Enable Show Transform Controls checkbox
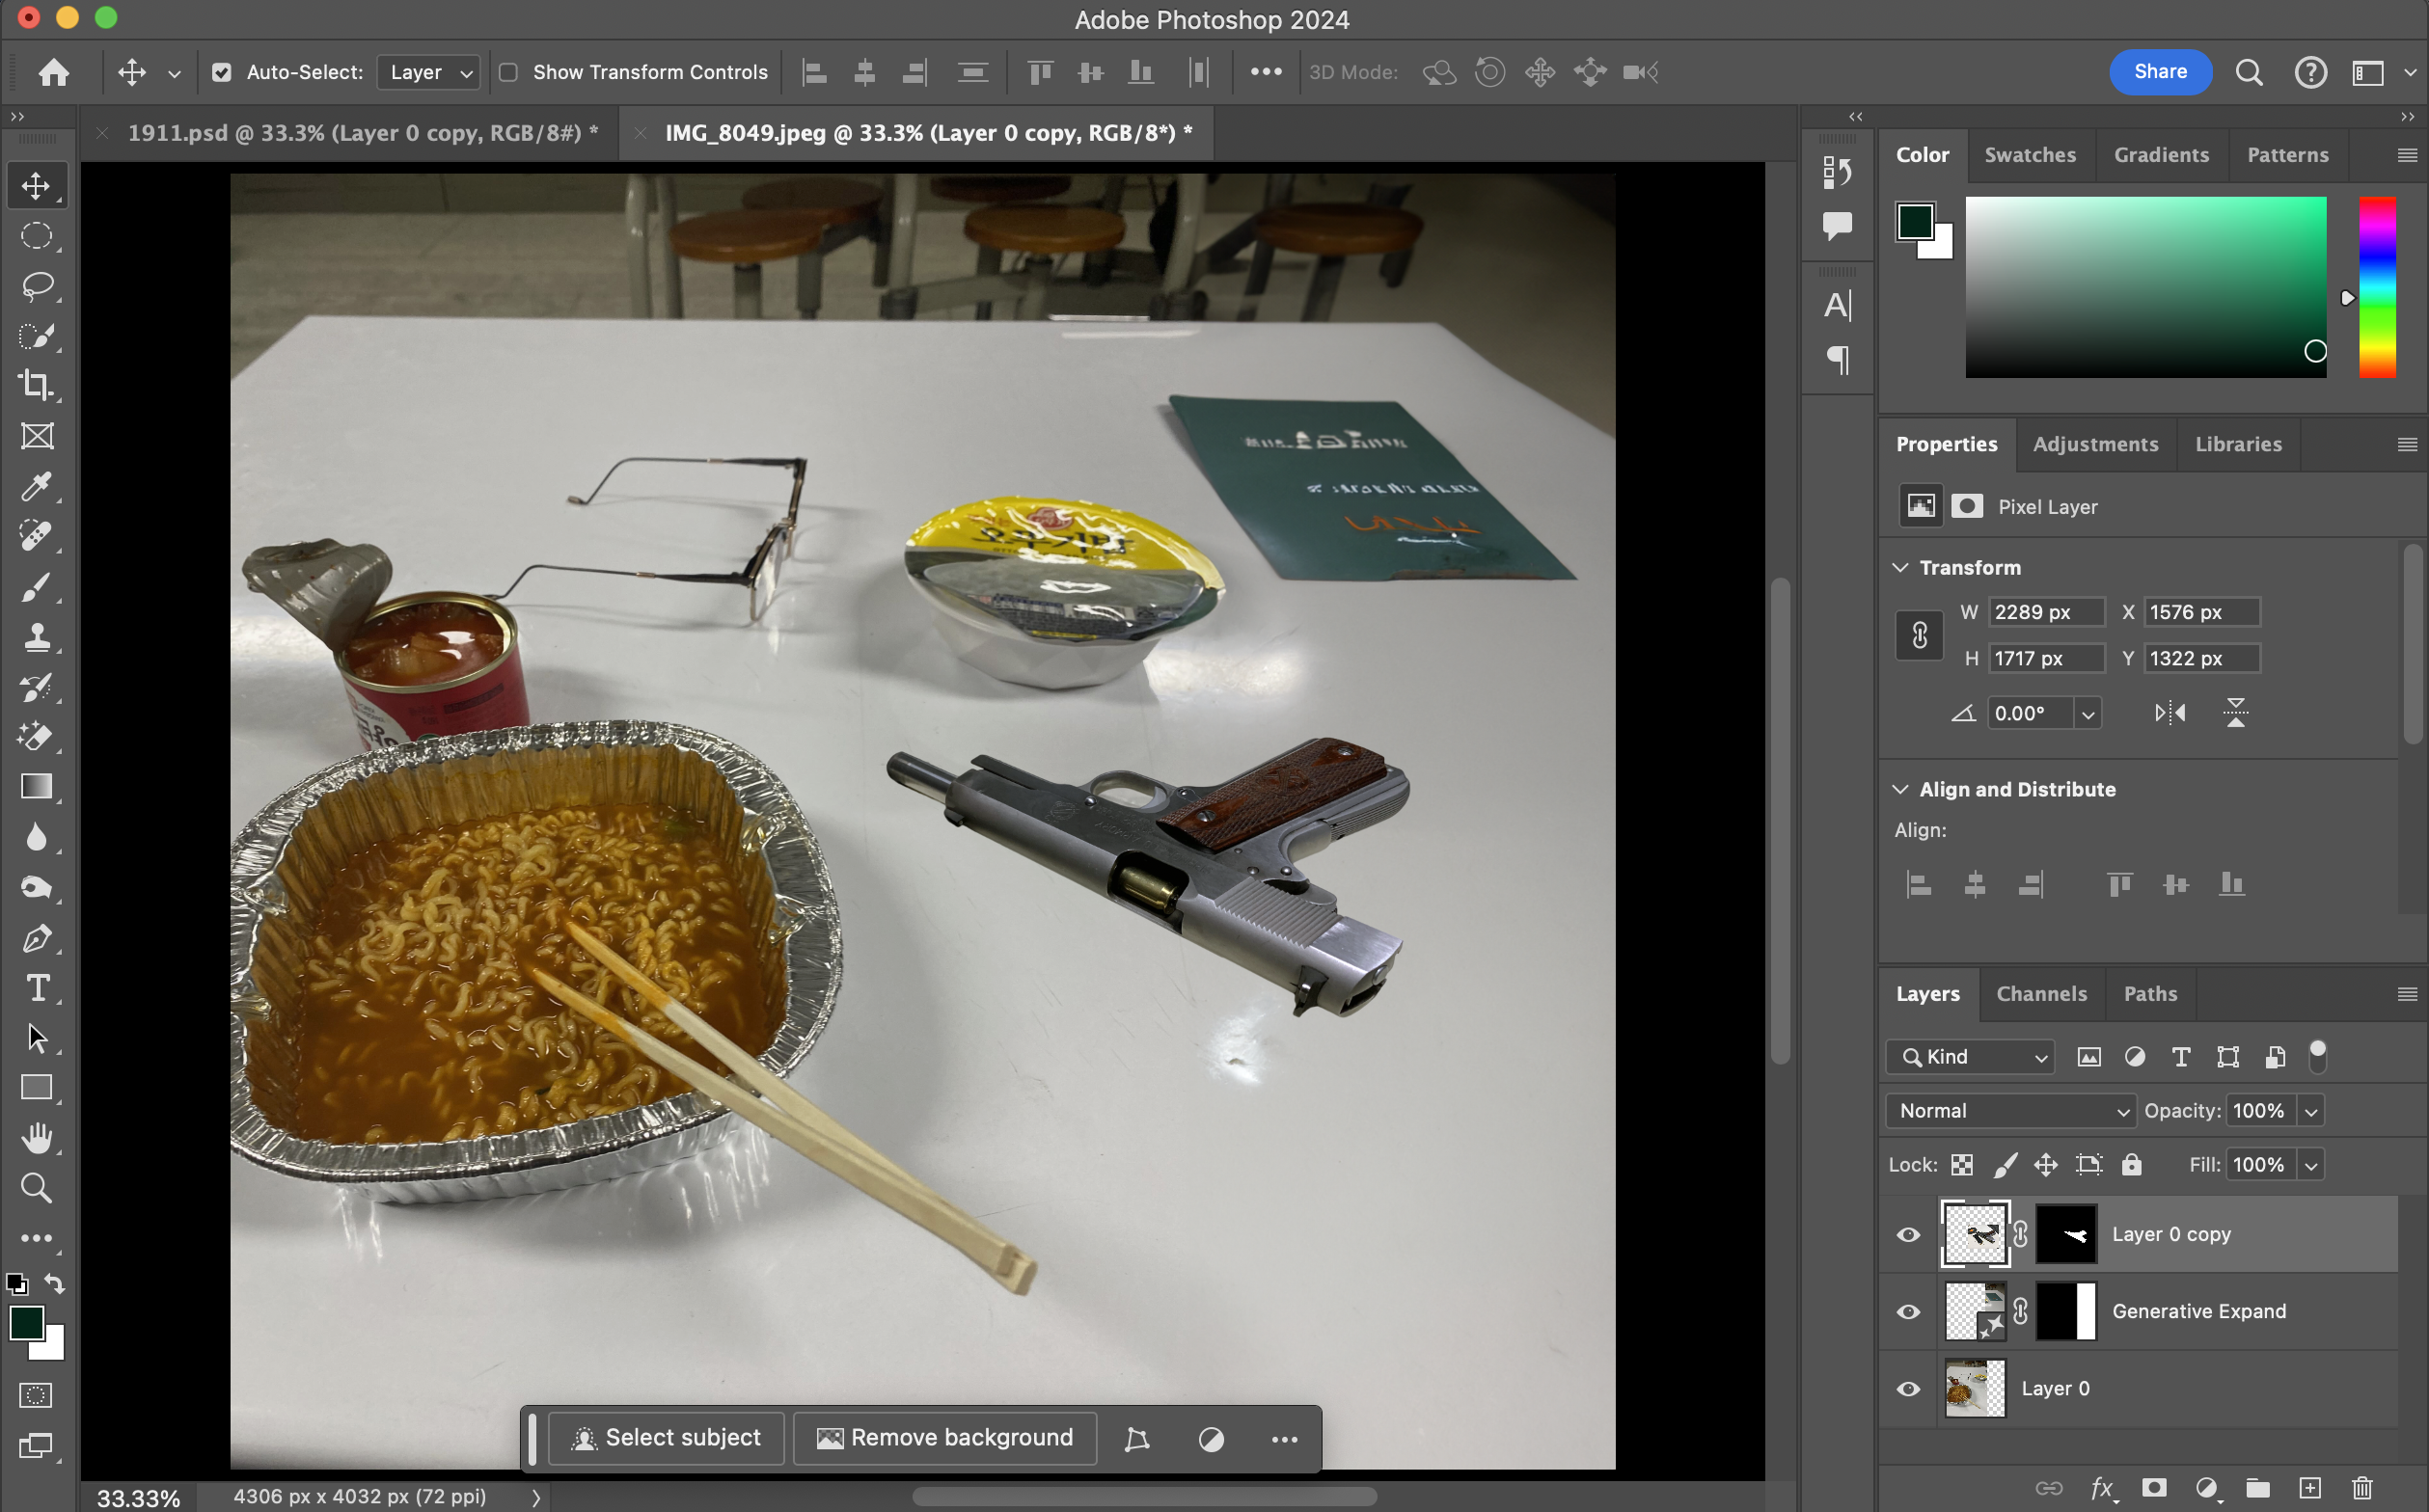Viewport: 2429px width, 1512px height. click(x=508, y=72)
